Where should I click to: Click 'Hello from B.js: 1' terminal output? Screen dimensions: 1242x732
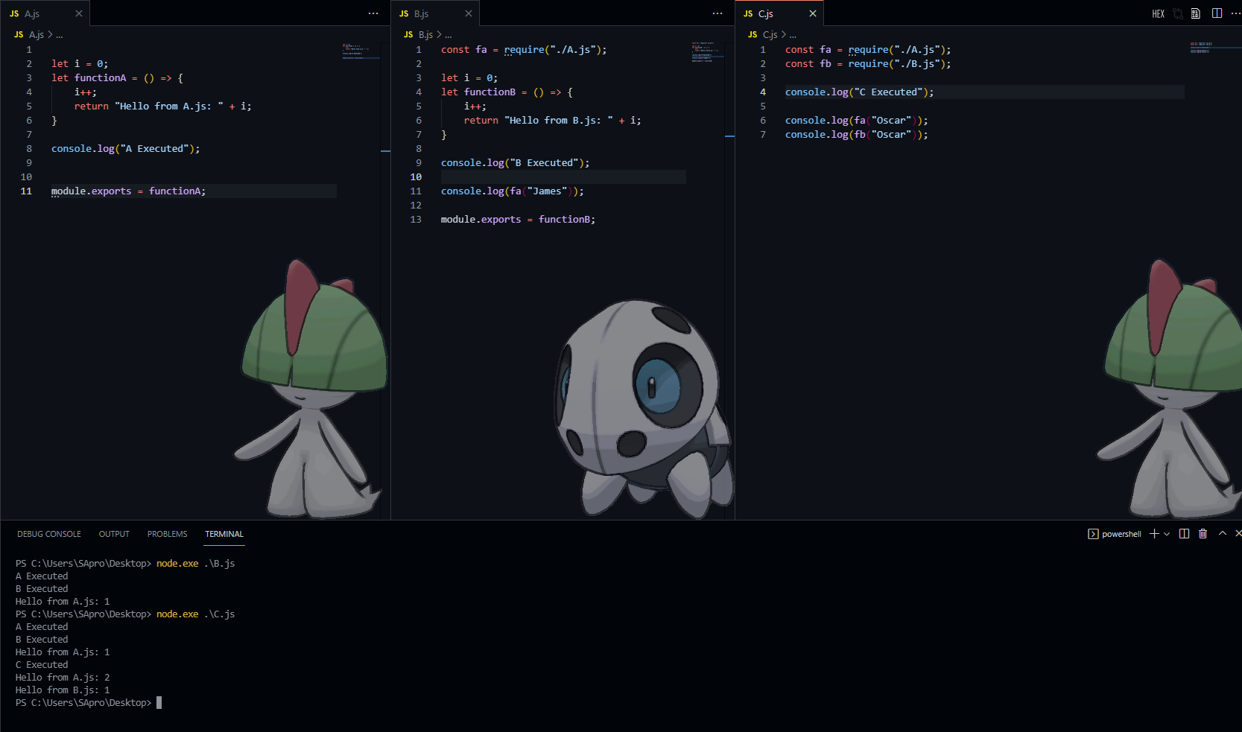(x=63, y=690)
